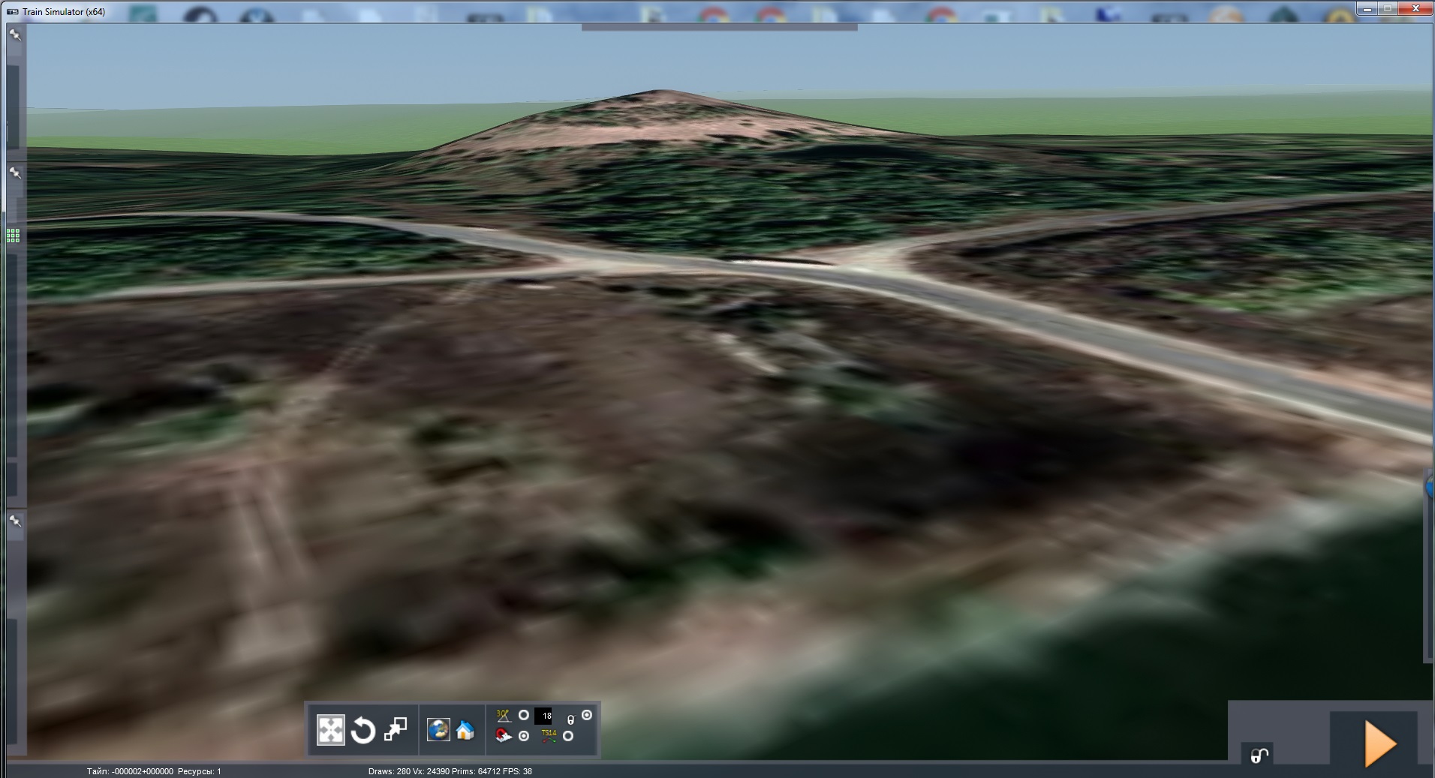
Task: Click the green grid icon on left edge
Action: pos(14,236)
